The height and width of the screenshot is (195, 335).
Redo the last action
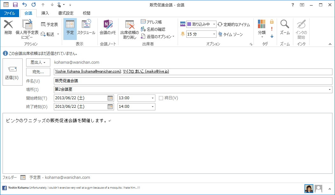33,5
